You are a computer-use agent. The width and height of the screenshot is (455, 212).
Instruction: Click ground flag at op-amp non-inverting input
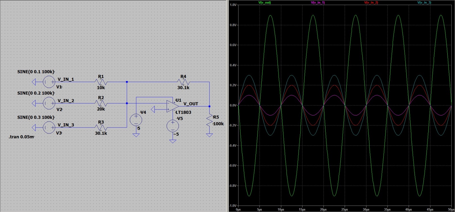tap(153, 109)
